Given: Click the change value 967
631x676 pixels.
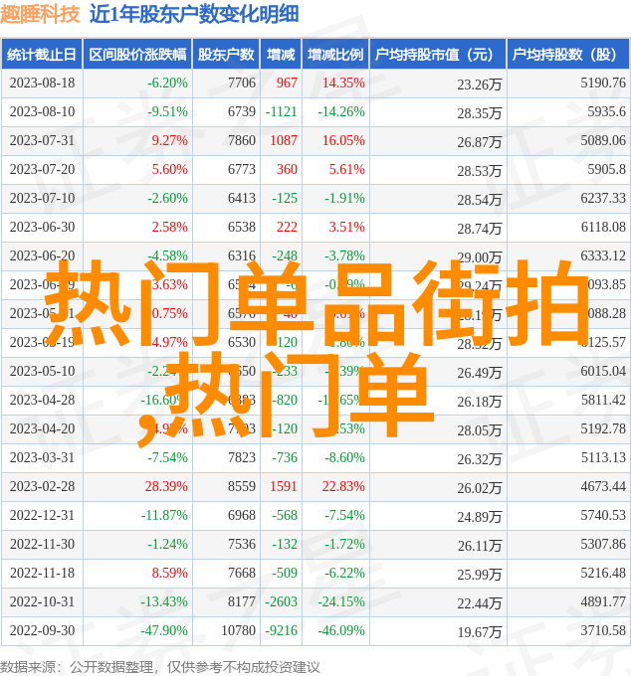Looking at the screenshot, I should [x=287, y=83].
